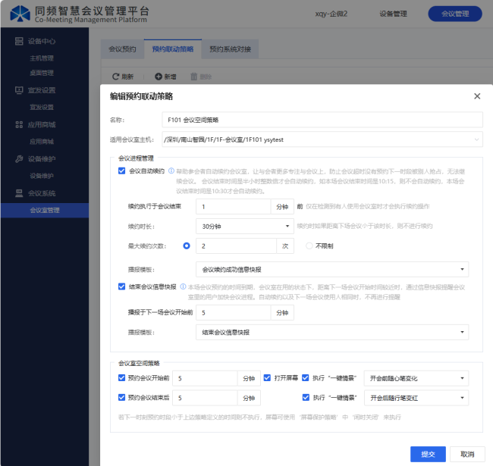Screen dimensions: 493x466
Task: Toggle the 打开屏幕 checkbox
Action: (267, 377)
